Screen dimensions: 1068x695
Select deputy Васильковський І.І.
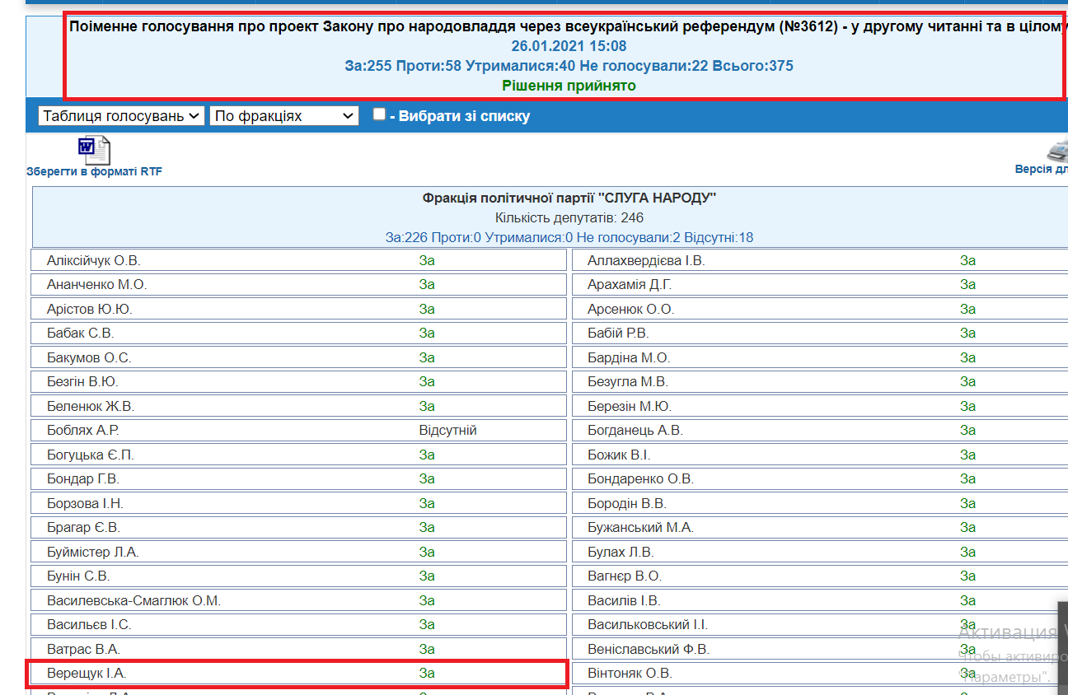click(648, 625)
